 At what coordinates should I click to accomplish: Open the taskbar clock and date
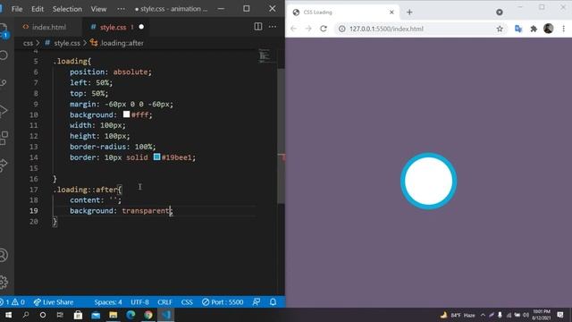tap(542, 315)
